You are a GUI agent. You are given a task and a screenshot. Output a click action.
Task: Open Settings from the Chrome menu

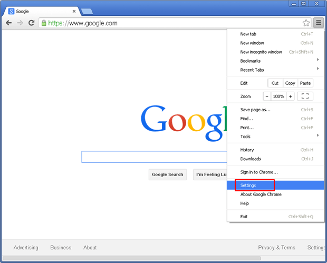(276, 186)
